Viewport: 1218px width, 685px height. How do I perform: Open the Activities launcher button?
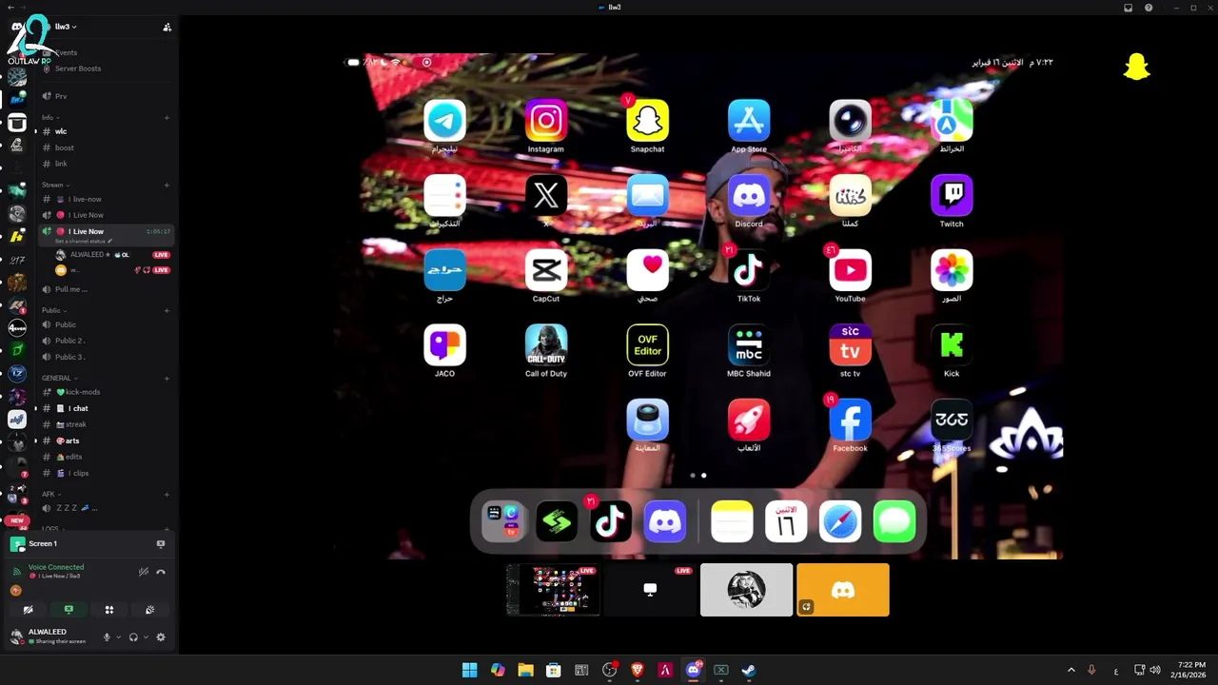109,610
